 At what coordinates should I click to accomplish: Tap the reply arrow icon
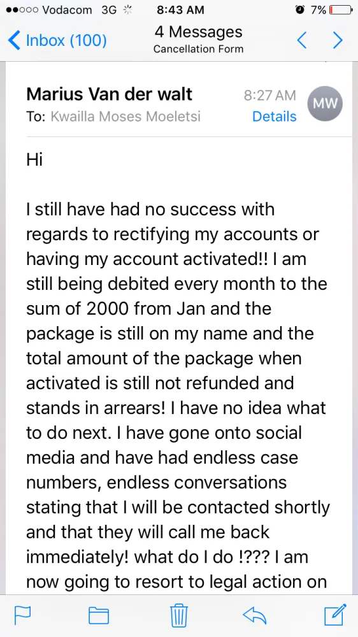(x=254, y=615)
